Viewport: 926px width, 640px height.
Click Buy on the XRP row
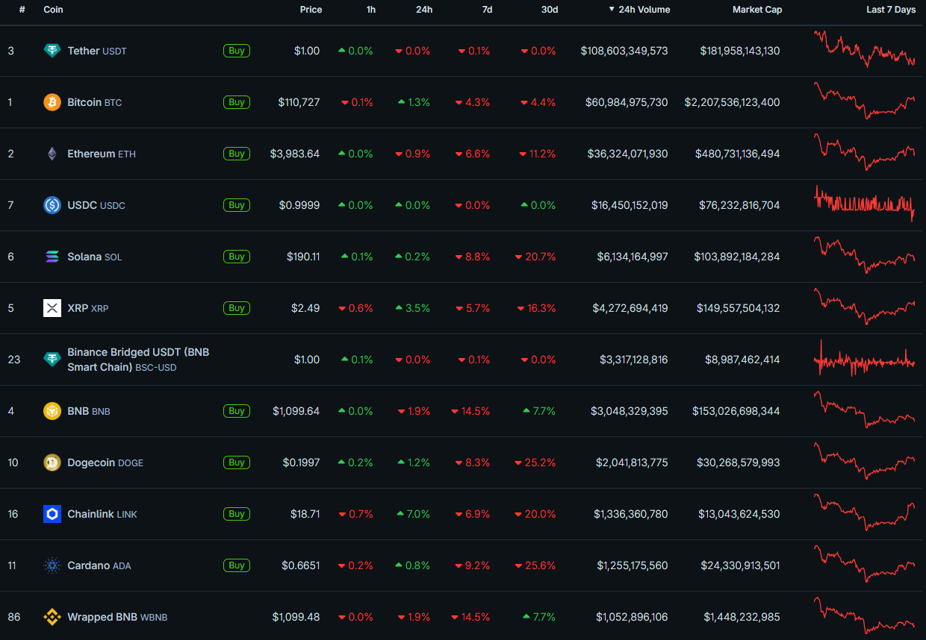coord(237,308)
